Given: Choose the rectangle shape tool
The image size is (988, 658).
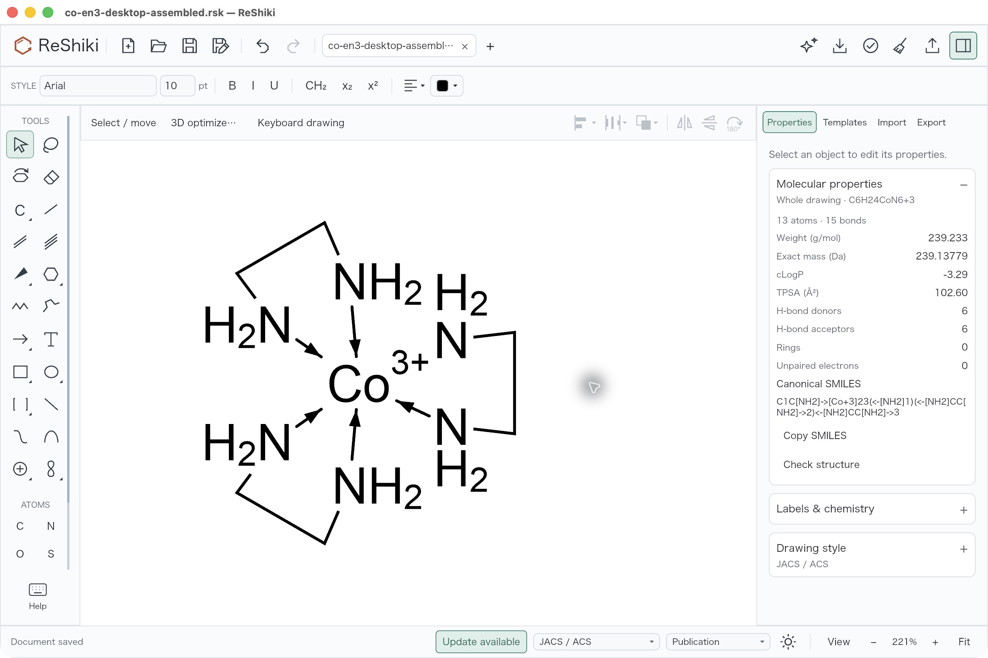Looking at the screenshot, I should point(20,372).
